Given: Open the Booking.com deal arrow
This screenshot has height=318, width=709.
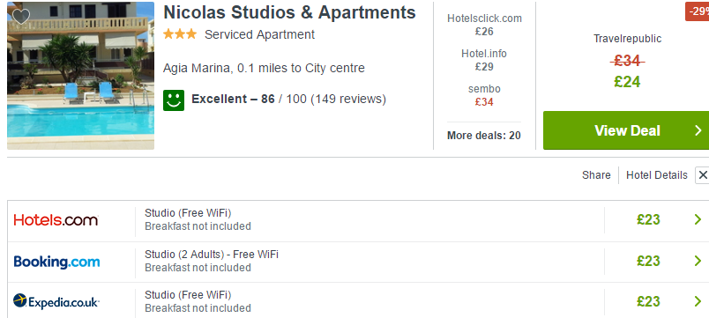Looking at the screenshot, I should tap(698, 261).
